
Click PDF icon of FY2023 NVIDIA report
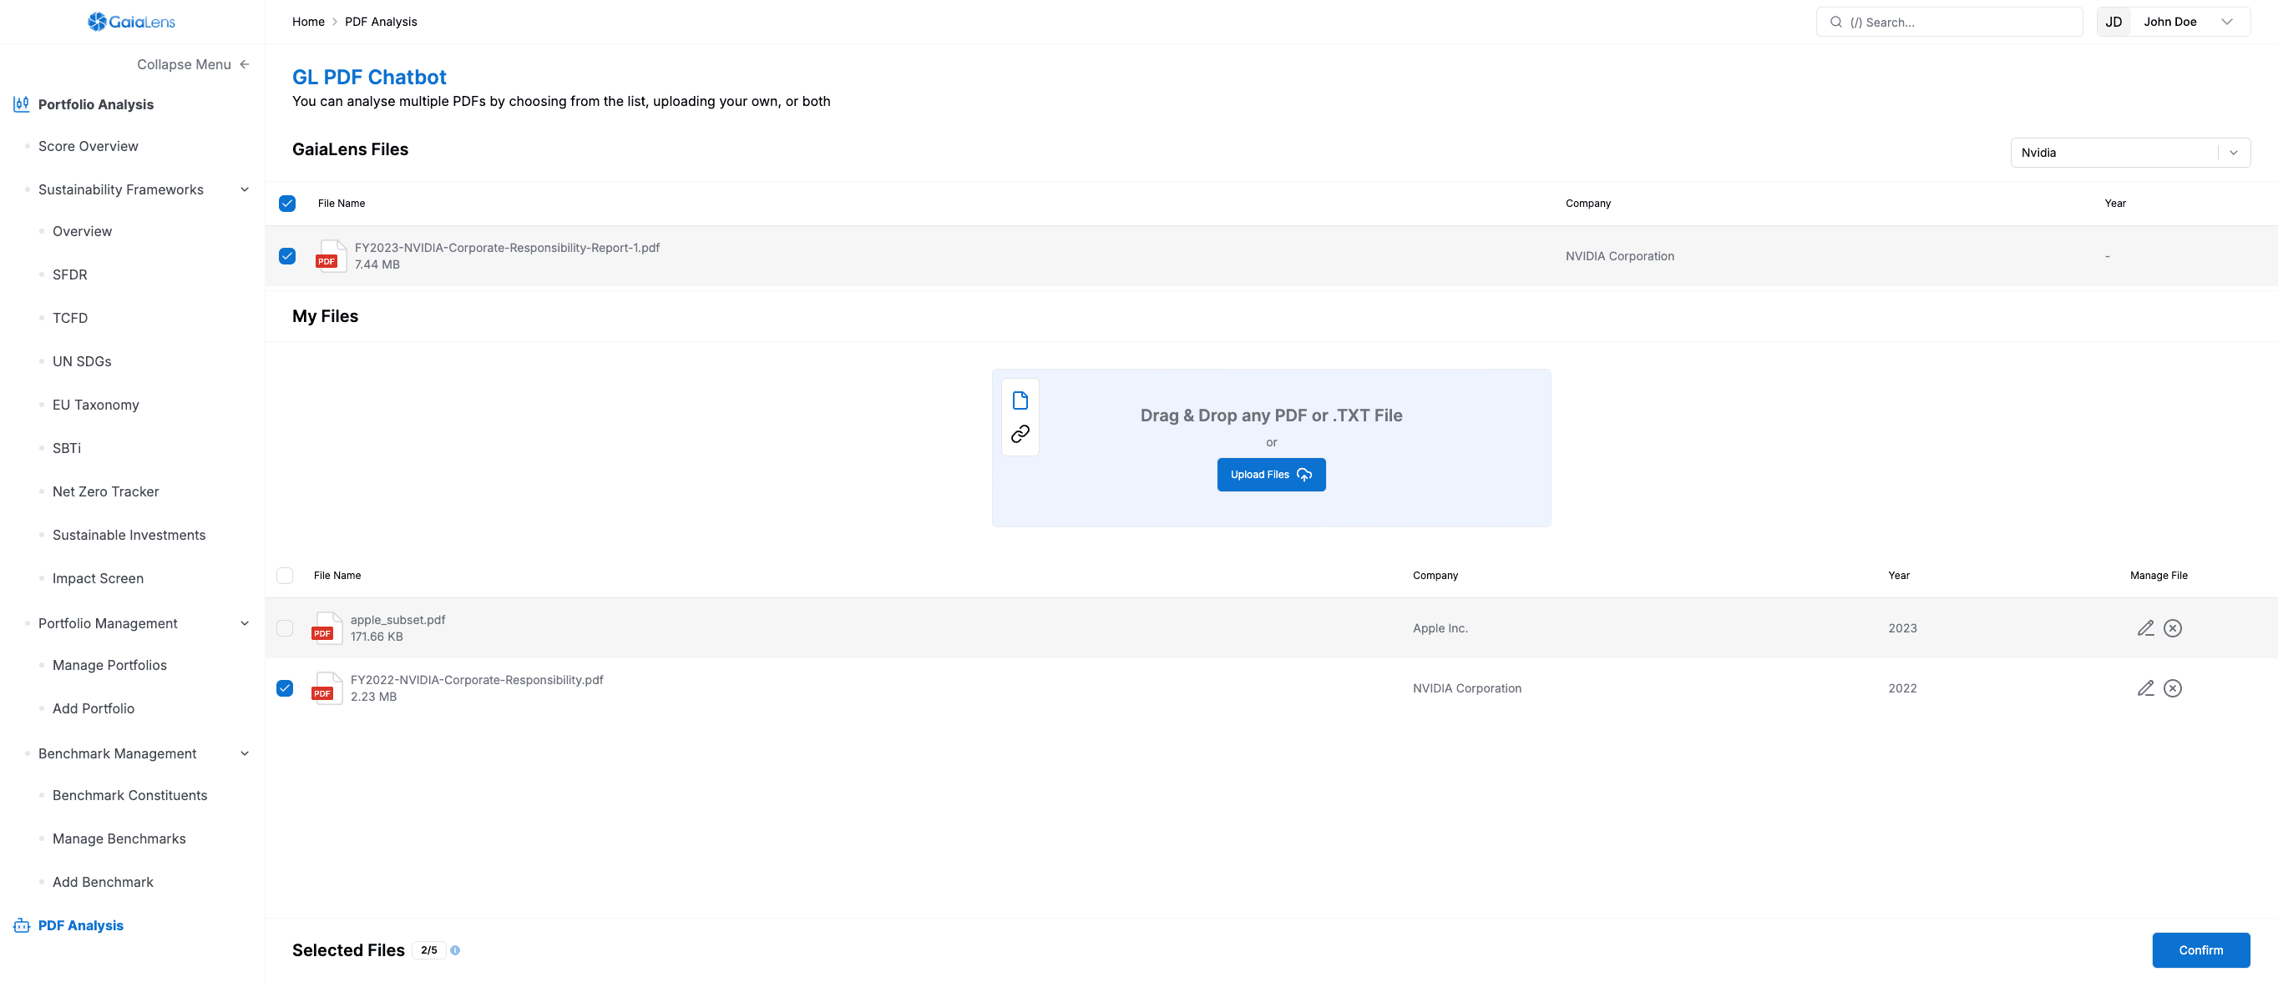[x=331, y=256]
